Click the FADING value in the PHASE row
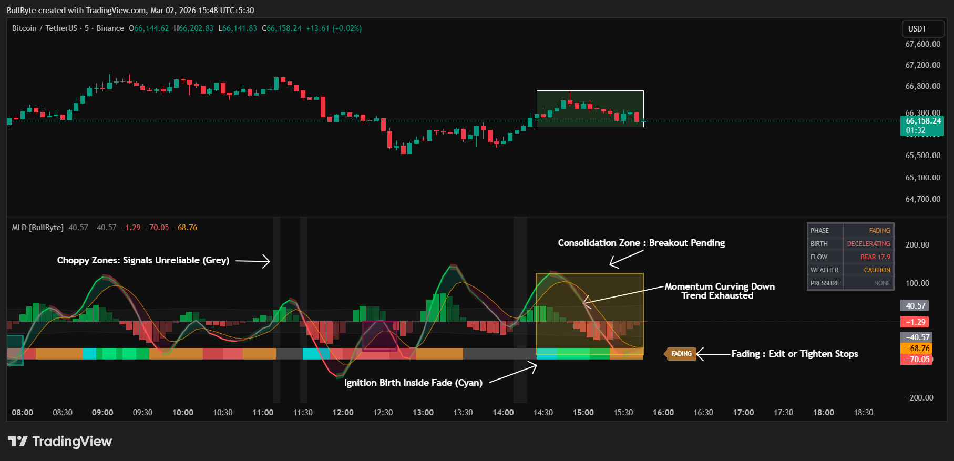This screenshot has width=954, height=461. pos(879,231)
